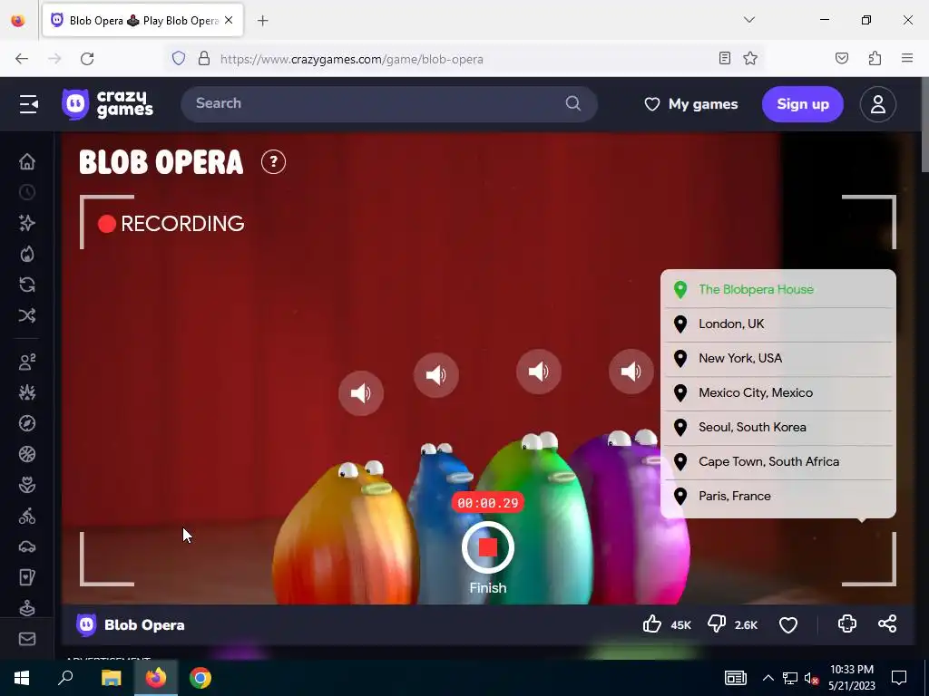This screenshot has height=696, width=929.
Task: Open the Card games icon in sidebar
Action: point(26,577)
